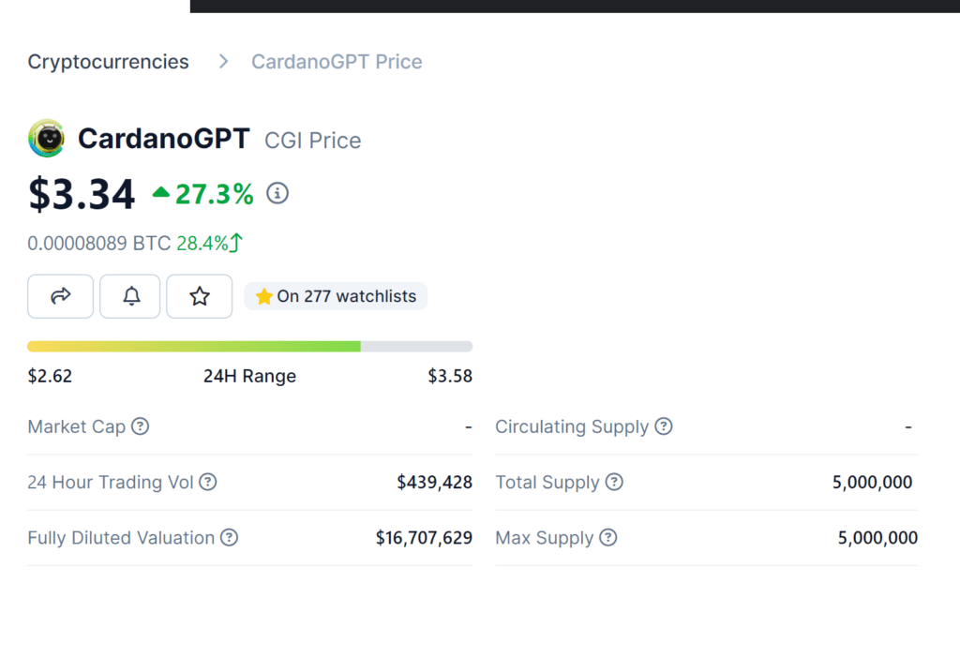
Task: Go to Cryptocurrencies breadcrumb link
Action: (x=109, y=62)
